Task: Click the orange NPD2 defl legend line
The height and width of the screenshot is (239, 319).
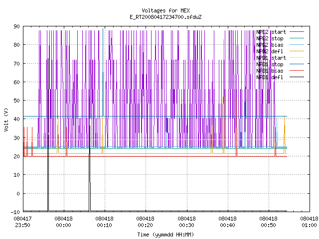Action: click(297, 51)
